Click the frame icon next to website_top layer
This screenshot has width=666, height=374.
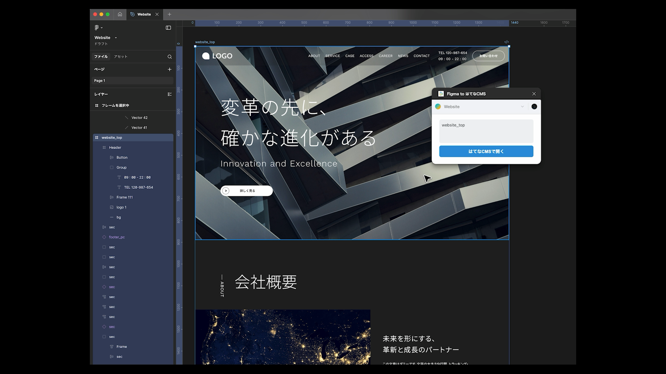(x=96, y=137)
